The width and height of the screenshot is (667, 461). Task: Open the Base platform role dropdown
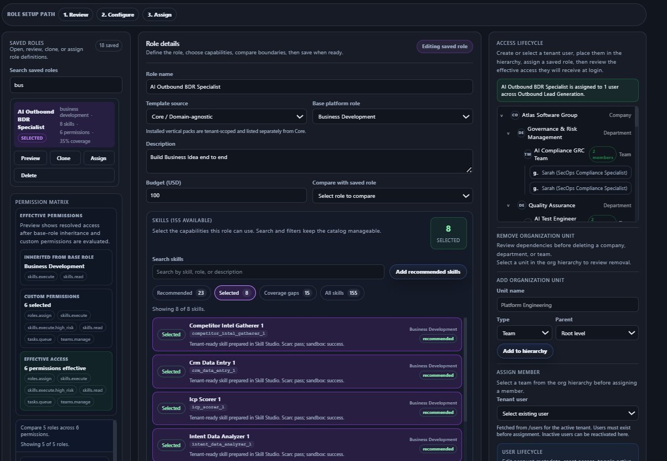392,117
